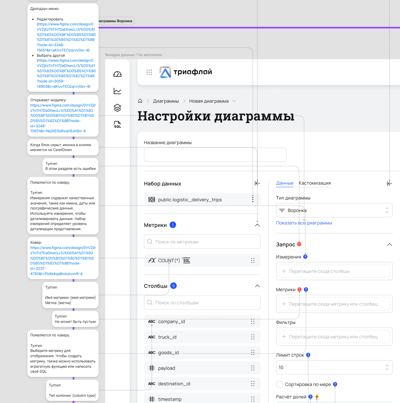Open the SQL file sidebar icon

[117, 124]
